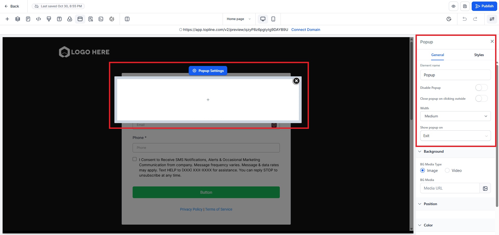
Task: Switch to the Styles tab
Action: tap(479, 55)
